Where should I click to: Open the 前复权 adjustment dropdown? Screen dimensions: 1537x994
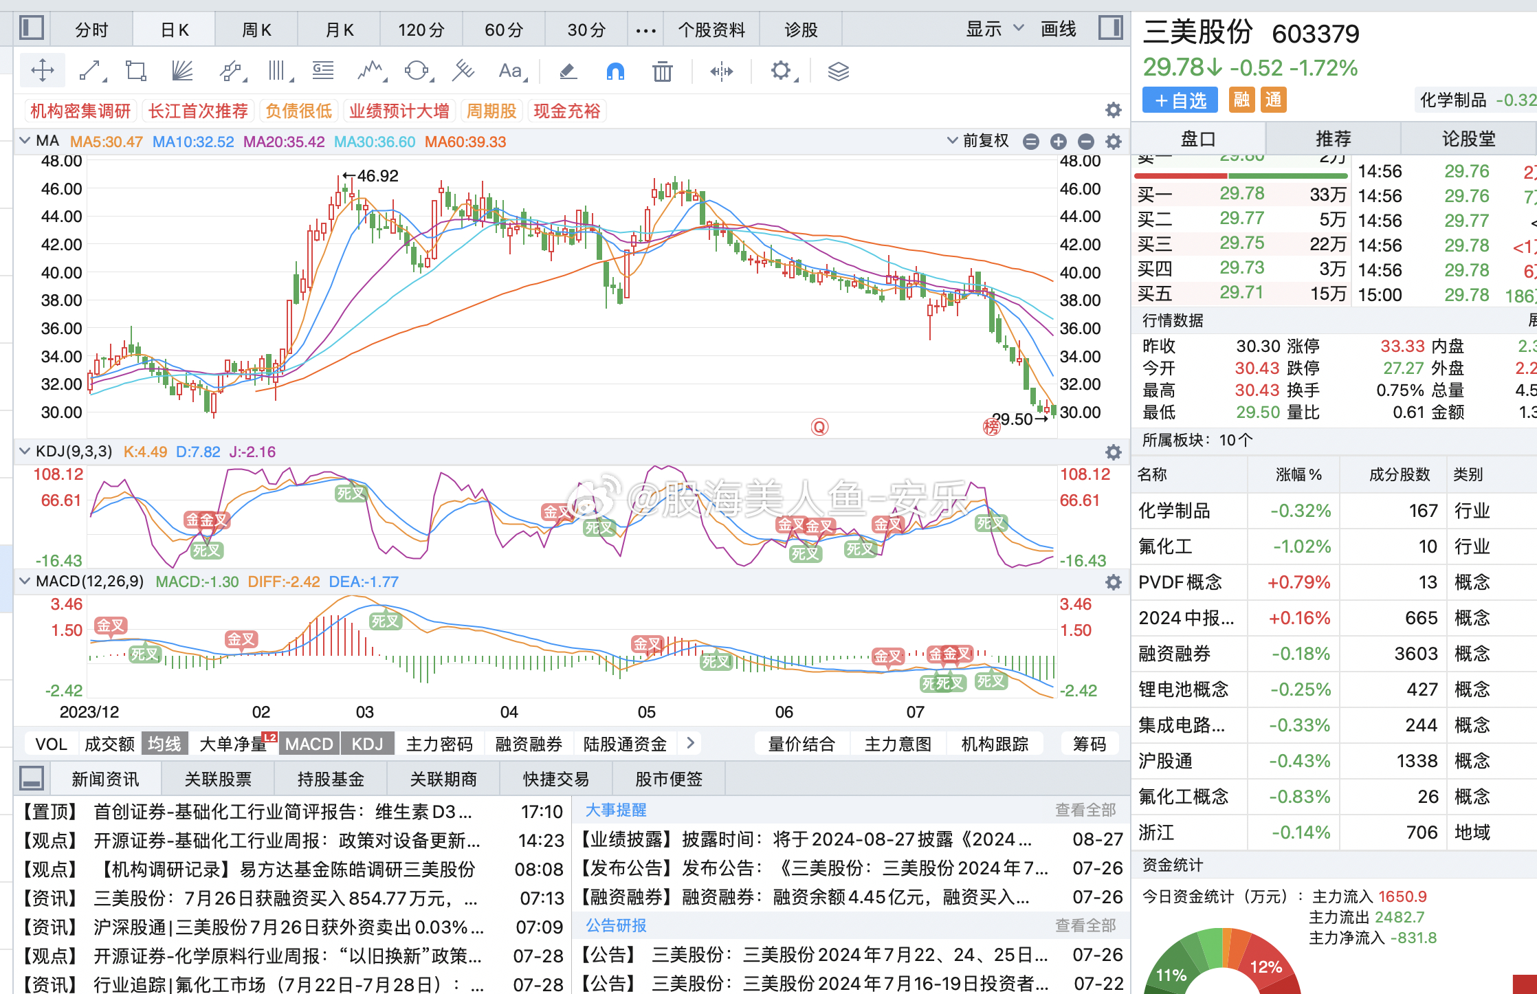tap(978, 141)
